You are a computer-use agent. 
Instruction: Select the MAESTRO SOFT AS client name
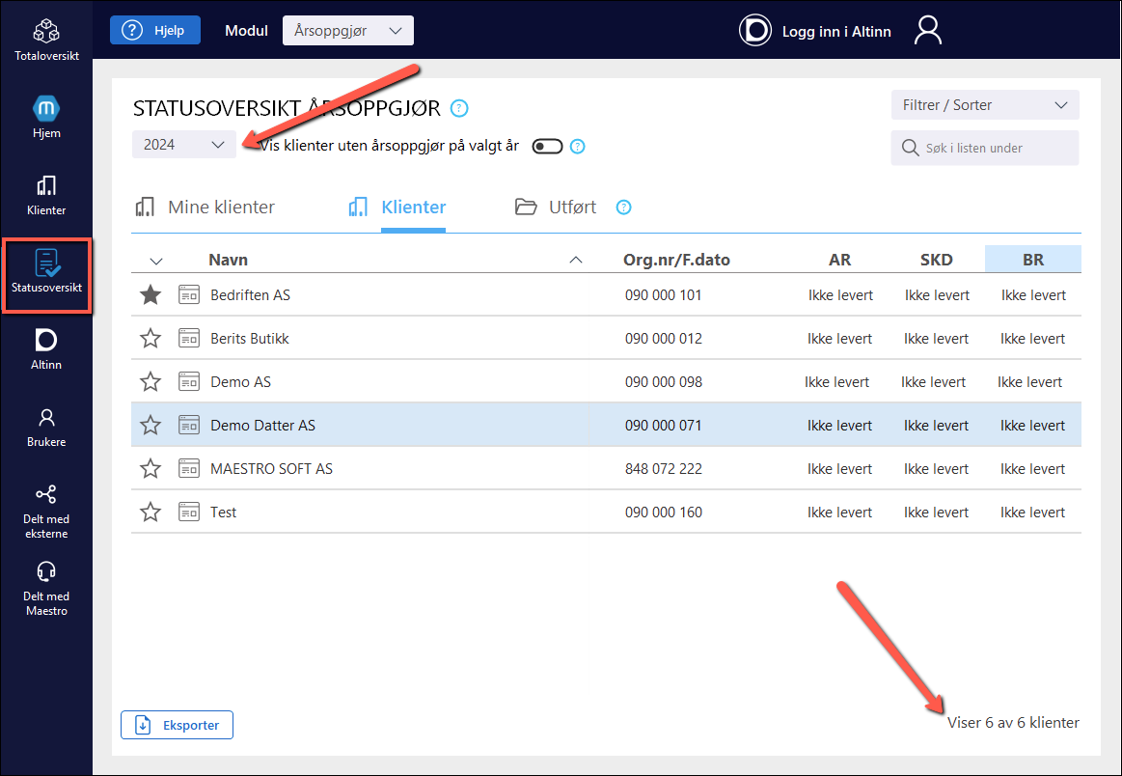(271, 469)
